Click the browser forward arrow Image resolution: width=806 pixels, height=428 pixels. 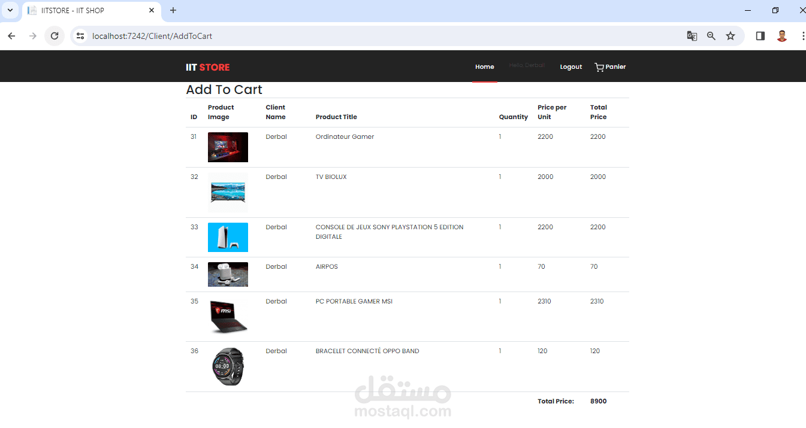pyautogui.click(x=33, y=36)
